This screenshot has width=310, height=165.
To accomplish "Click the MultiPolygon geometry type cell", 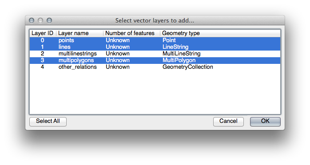I will pyautogui.click(x=179, y=60).
